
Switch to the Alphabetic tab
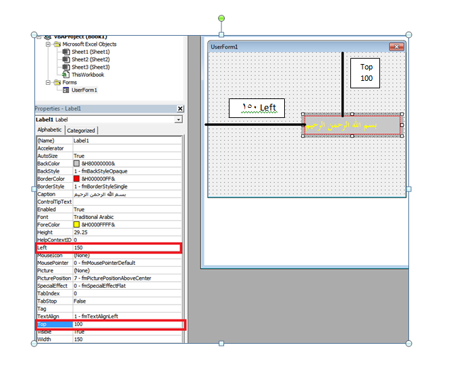point(49,130)
